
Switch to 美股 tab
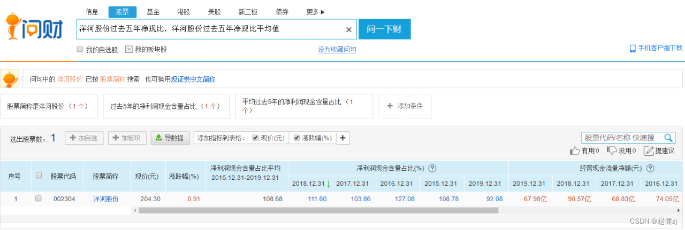click(214, 12)
